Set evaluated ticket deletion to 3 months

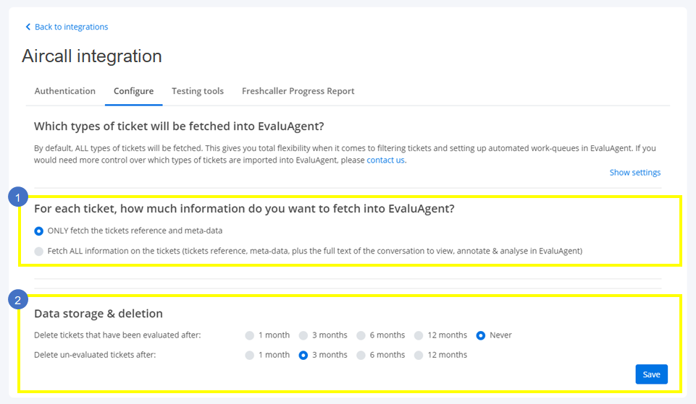(x=303, y=335)
